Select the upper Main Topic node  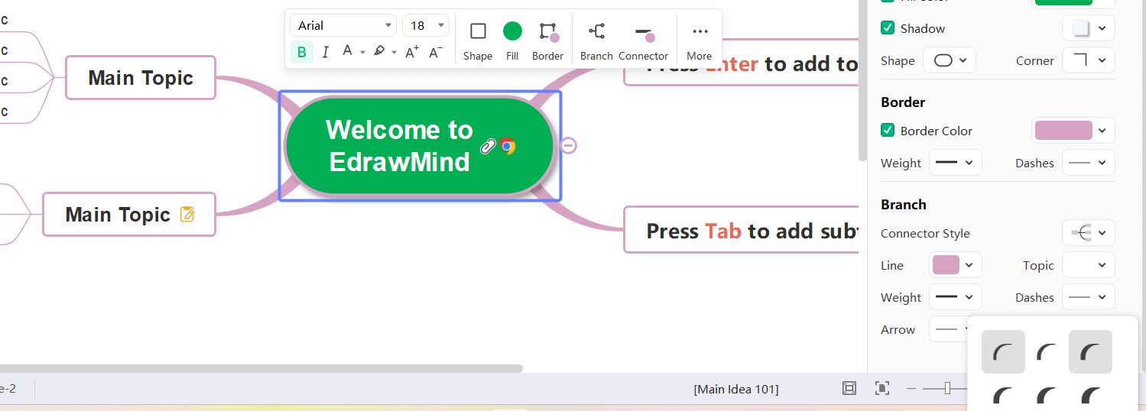[x=141, y=77]
